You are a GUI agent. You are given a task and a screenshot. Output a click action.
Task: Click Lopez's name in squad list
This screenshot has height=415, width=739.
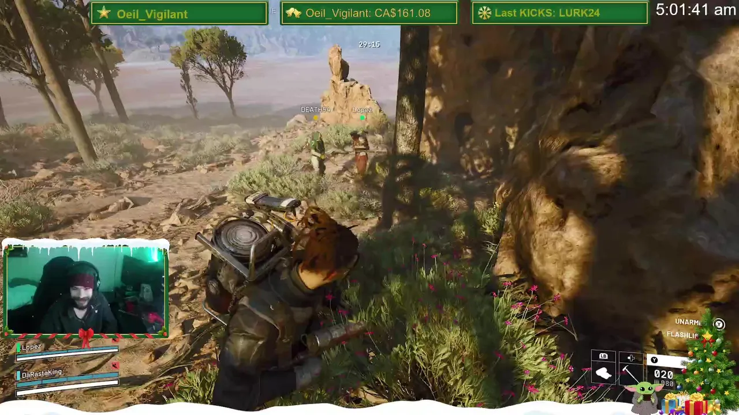[x=31, y=347]
